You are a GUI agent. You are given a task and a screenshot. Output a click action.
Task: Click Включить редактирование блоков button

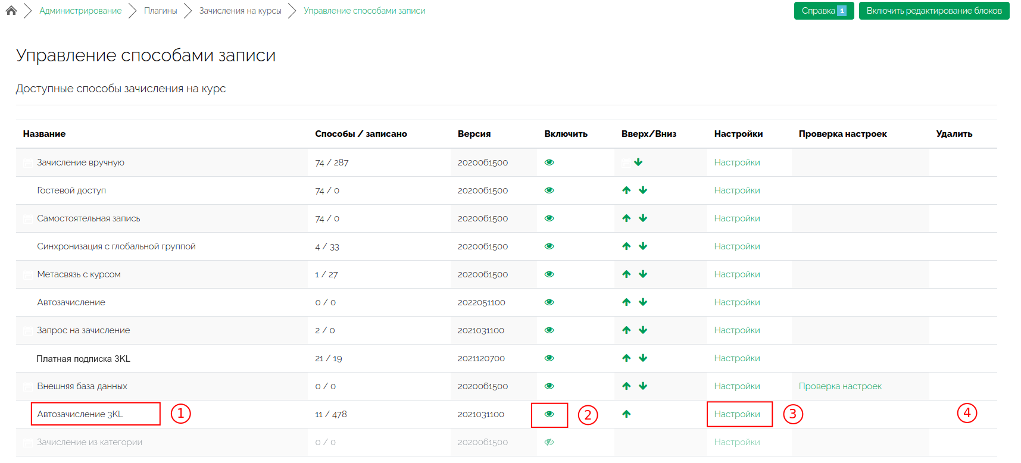[934, 11]
